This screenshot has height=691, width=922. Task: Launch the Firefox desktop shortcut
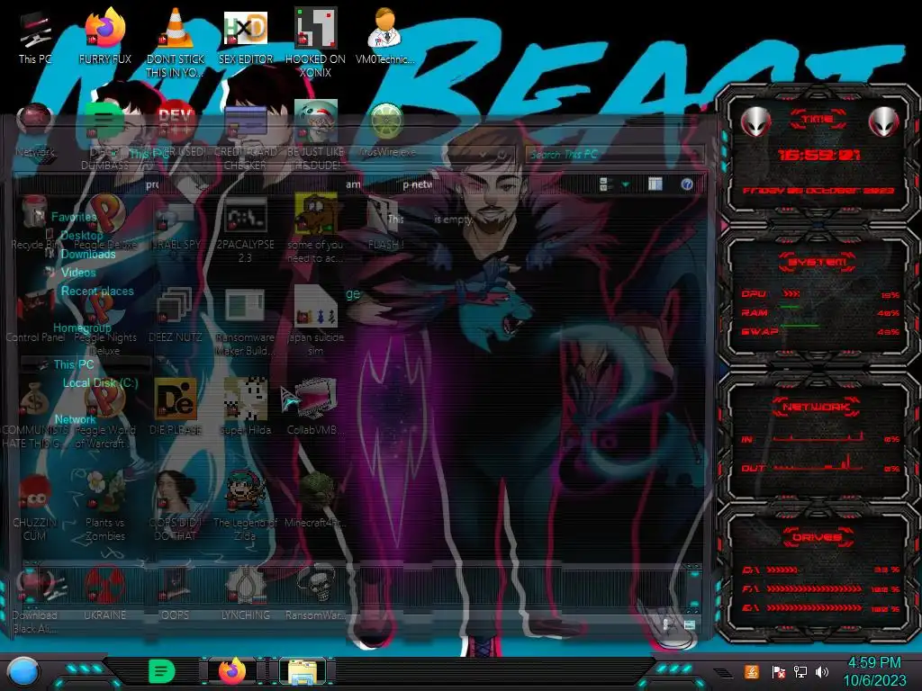point(104,36)
